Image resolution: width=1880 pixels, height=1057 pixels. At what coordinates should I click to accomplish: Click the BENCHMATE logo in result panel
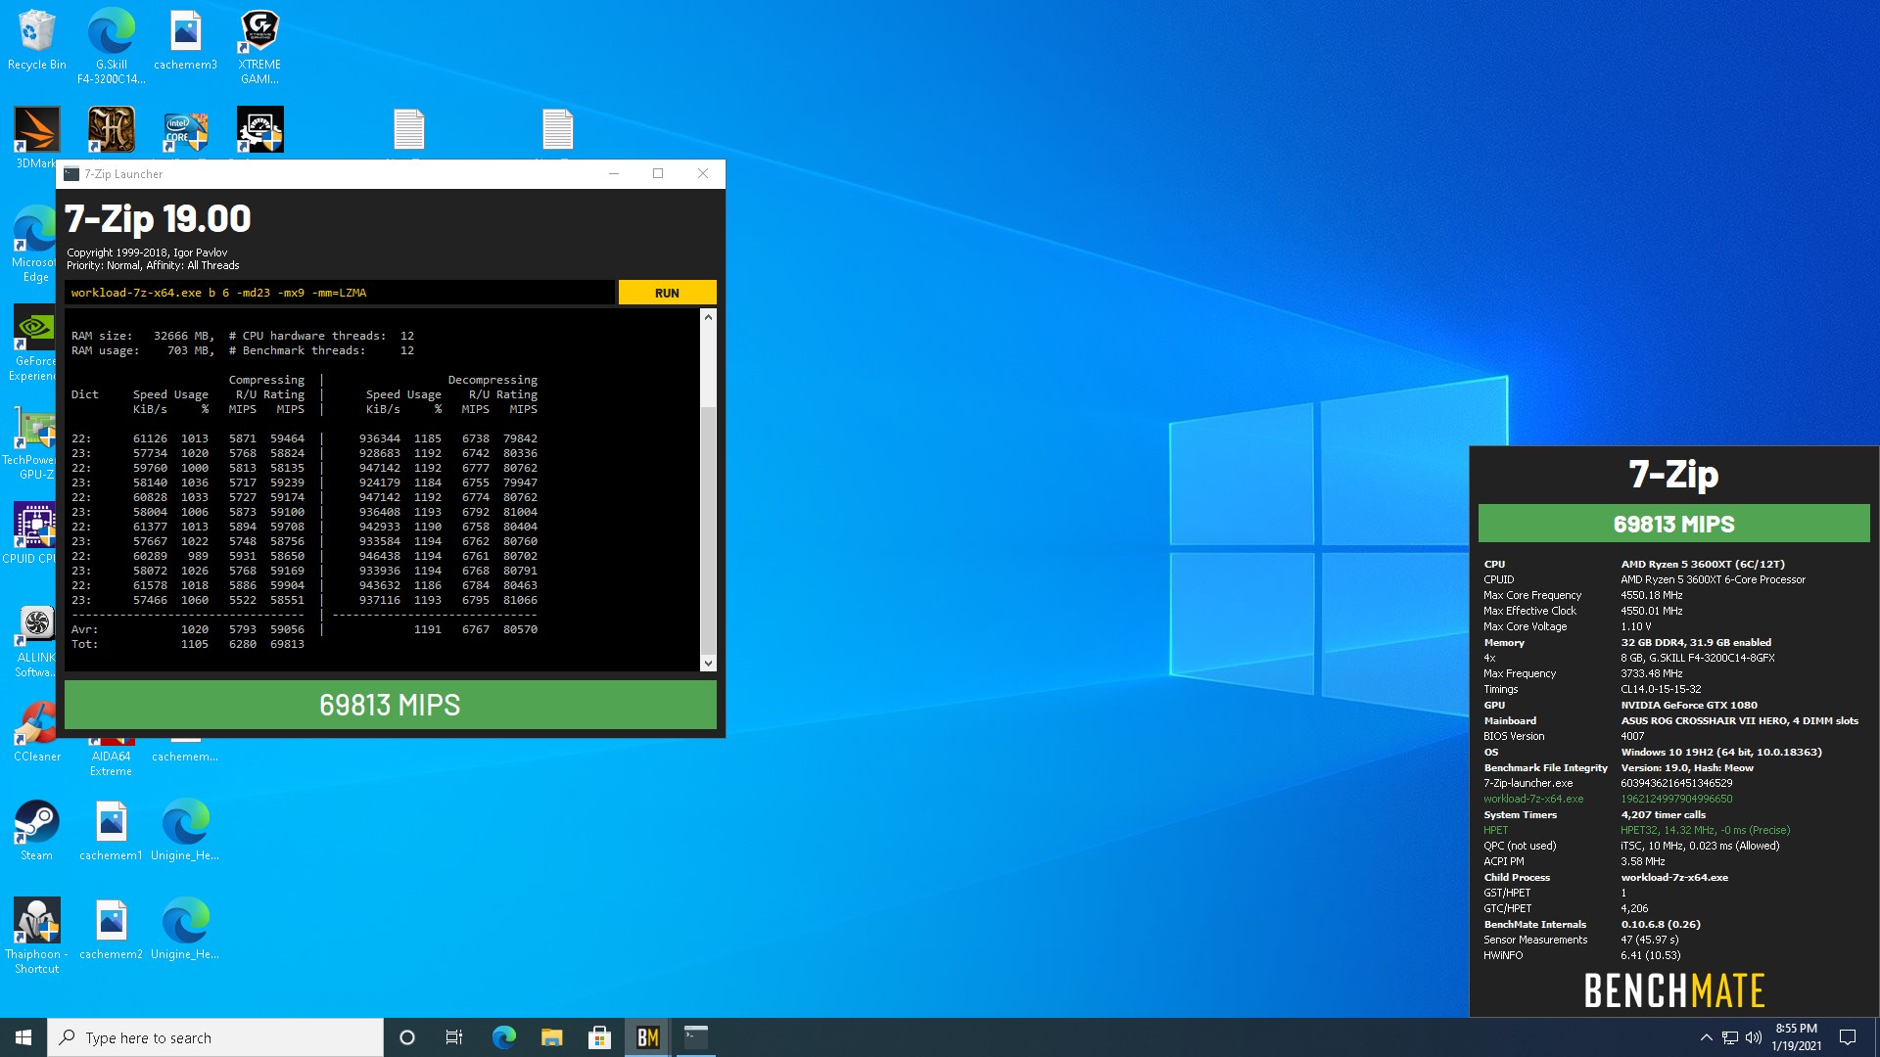[1673, 990]
